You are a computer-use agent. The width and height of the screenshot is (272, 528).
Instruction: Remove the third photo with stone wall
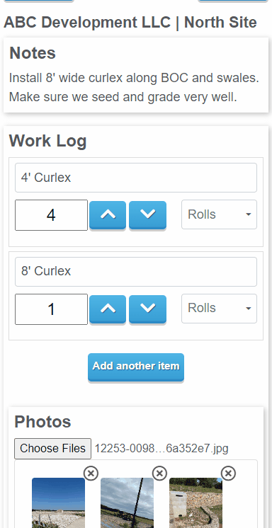pos(228,473)
